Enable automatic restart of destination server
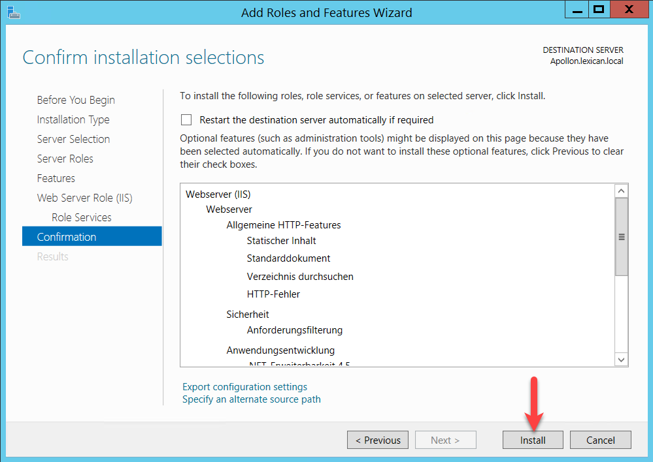The height and width of the screenshot is (462, 653). (187, 120)
